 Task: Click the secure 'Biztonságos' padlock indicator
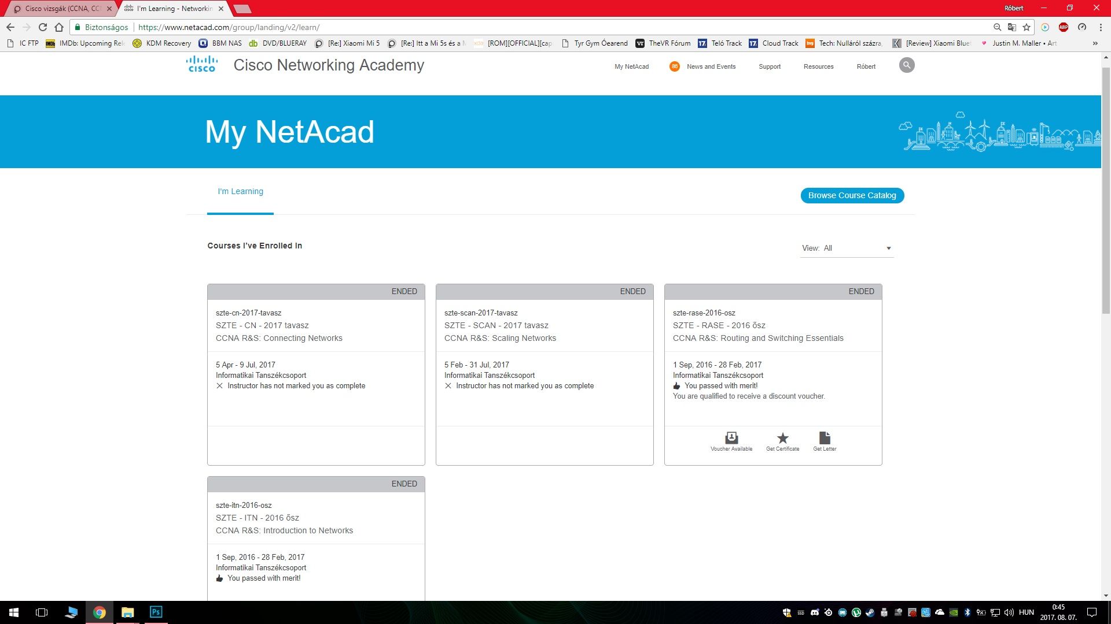[101, 27]
